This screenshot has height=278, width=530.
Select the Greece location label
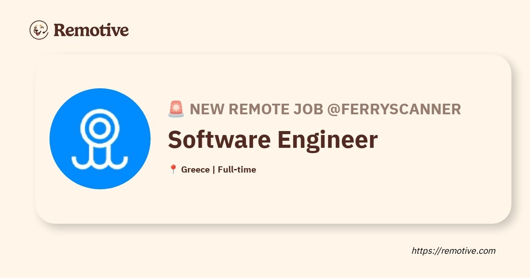point(195,169)
